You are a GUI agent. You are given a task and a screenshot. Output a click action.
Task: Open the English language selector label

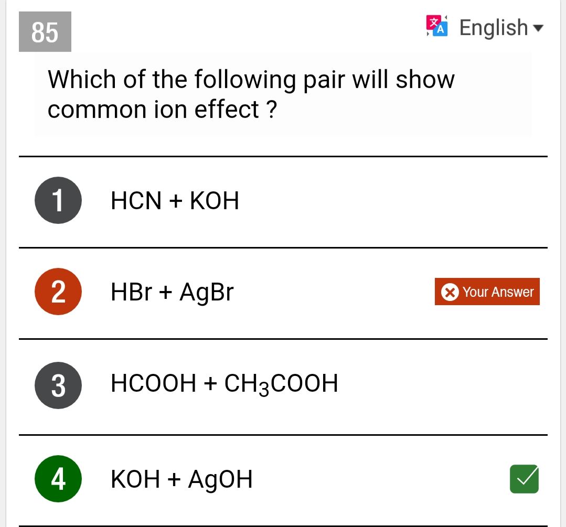point(493,27)
